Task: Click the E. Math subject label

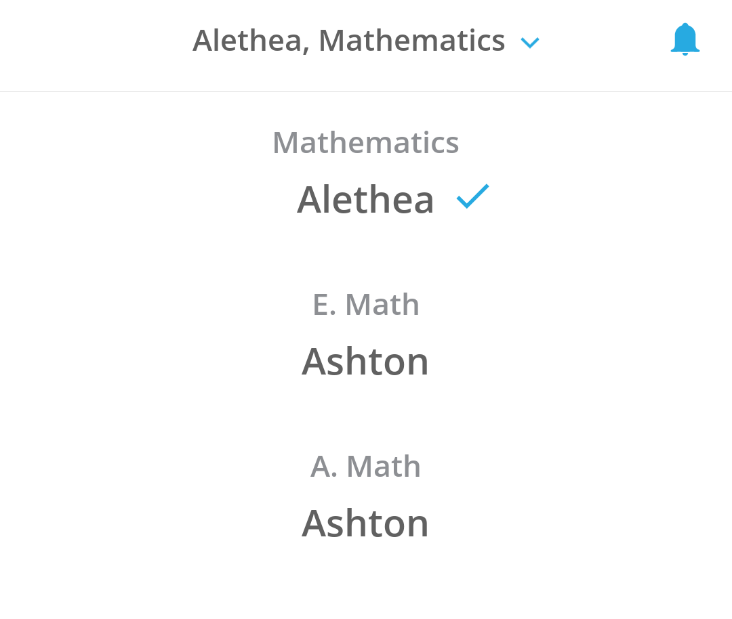Action: (365, 305)
